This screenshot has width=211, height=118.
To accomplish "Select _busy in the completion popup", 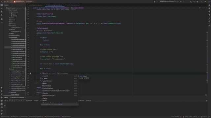I will pos(59,79).
